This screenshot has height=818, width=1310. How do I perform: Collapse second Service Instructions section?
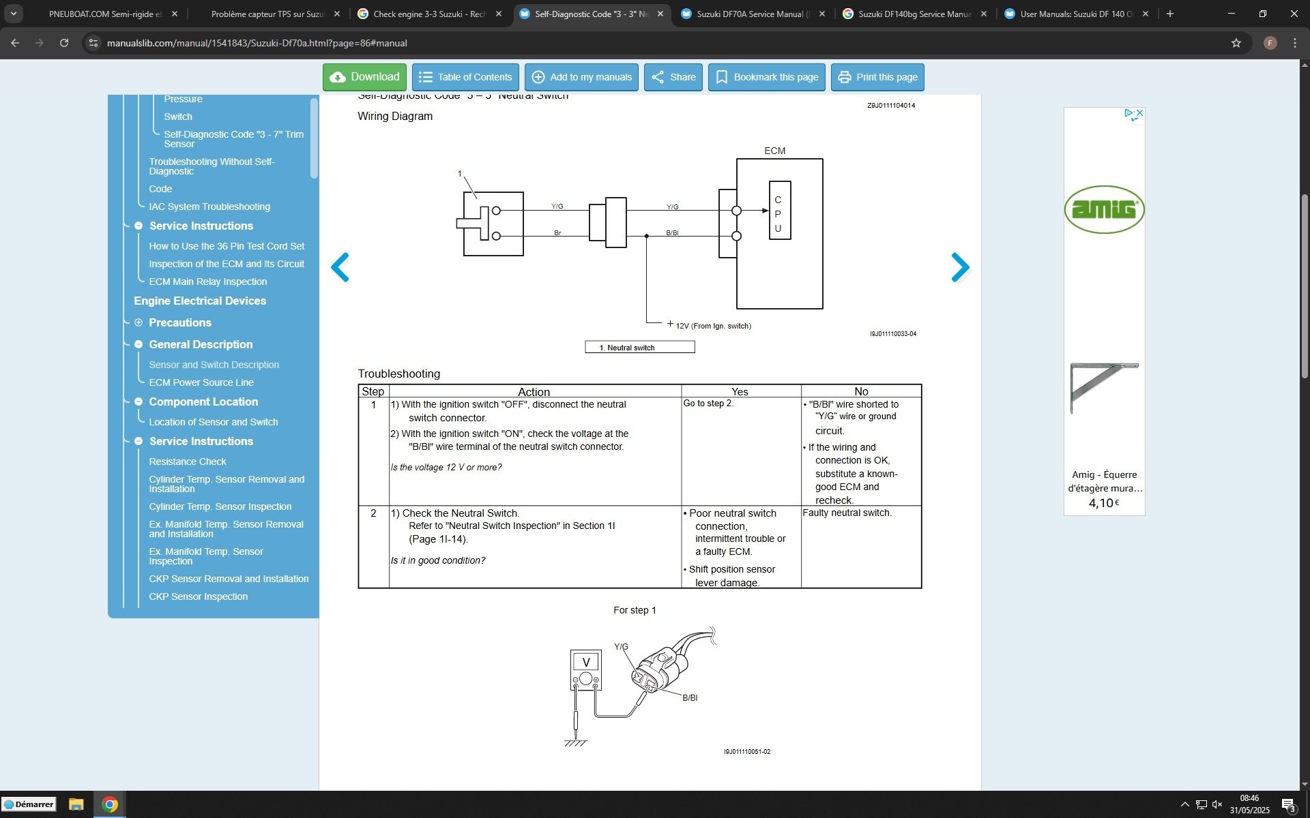[139, 441]
